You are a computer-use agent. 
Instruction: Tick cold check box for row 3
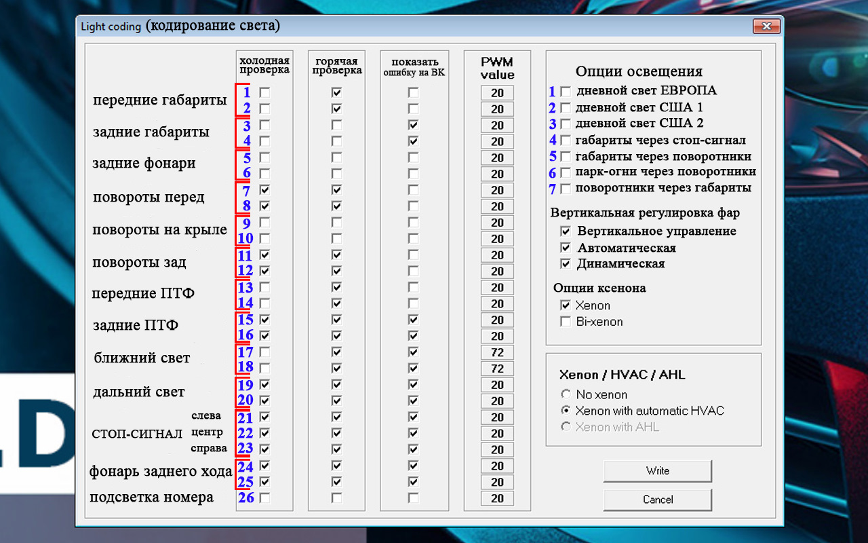tap(264, 125)
